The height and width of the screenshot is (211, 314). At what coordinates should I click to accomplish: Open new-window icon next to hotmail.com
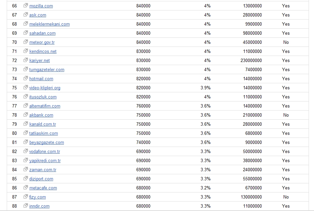pyautogui.click(x=26, y=78)
